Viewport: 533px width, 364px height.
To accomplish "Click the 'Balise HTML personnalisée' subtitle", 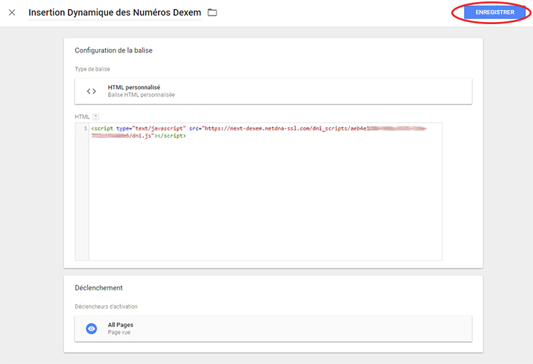I will (141, 95).
